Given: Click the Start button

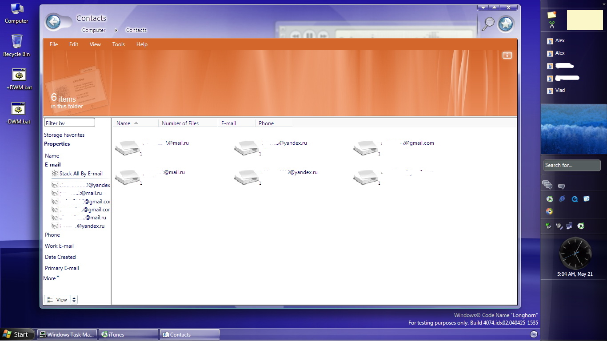Looking at the screenshot, I should (x=16, y=334).
